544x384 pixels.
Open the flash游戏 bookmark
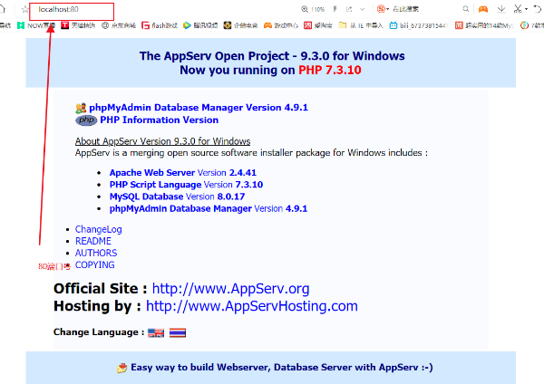point(160,25)
